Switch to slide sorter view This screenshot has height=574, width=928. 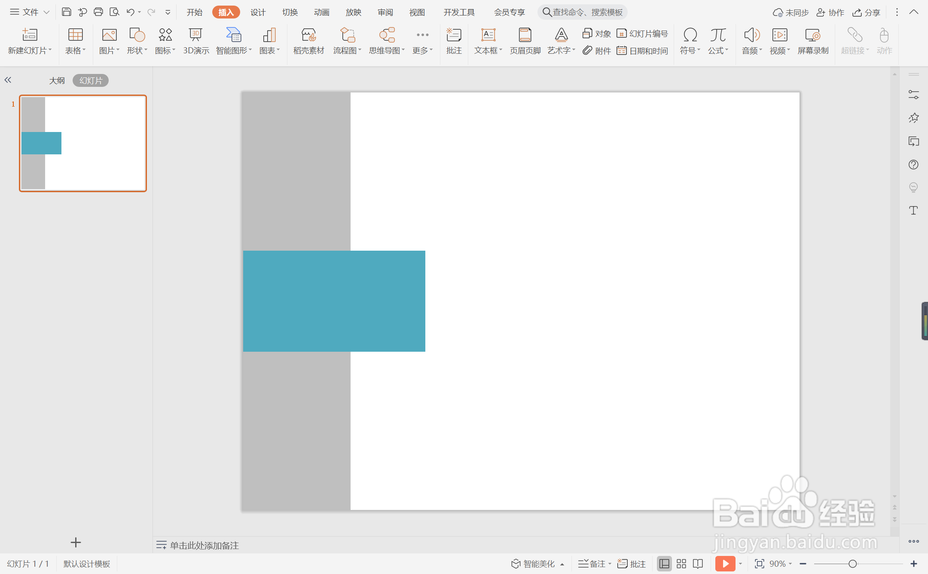[x=681, y=564]
